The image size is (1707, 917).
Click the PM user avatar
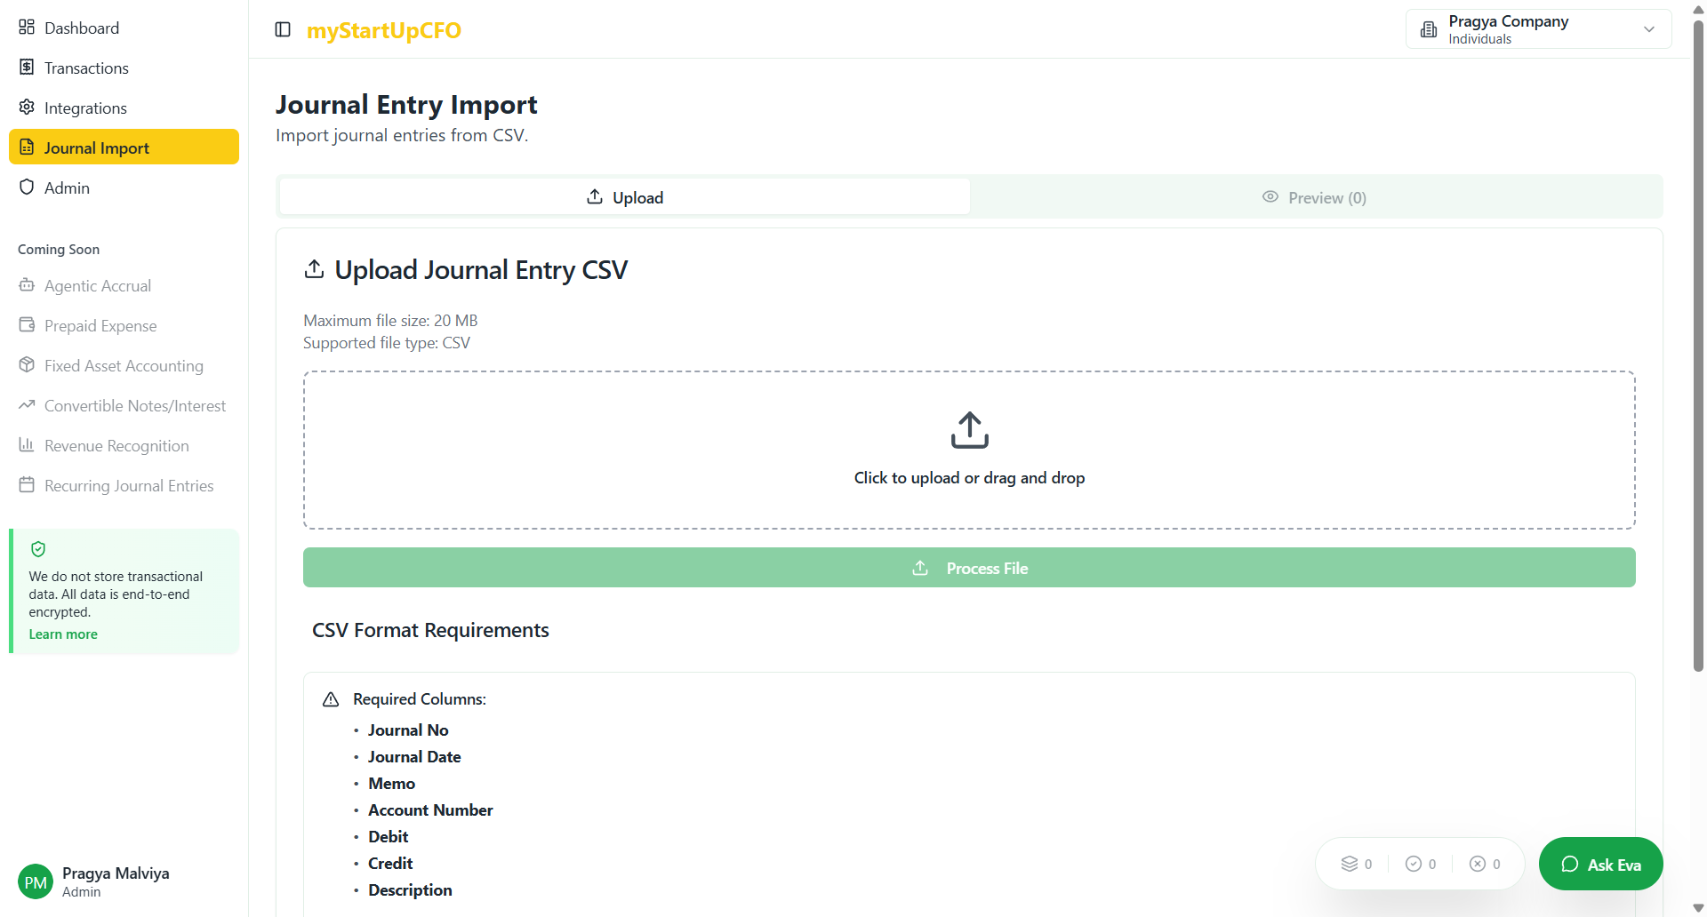(36, 881)
